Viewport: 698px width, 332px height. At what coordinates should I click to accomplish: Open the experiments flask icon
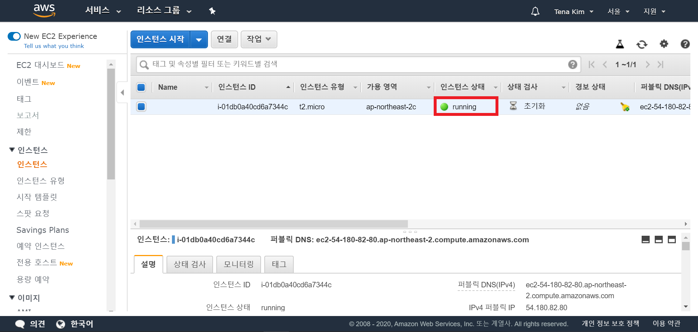(x=620, y=44)
